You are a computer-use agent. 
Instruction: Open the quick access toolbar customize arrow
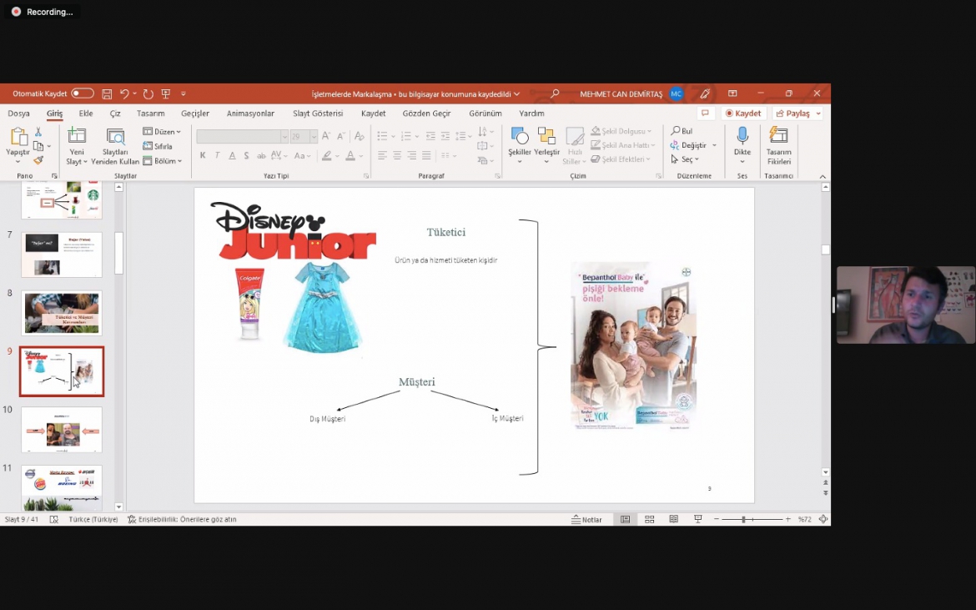tap(183, 94)
